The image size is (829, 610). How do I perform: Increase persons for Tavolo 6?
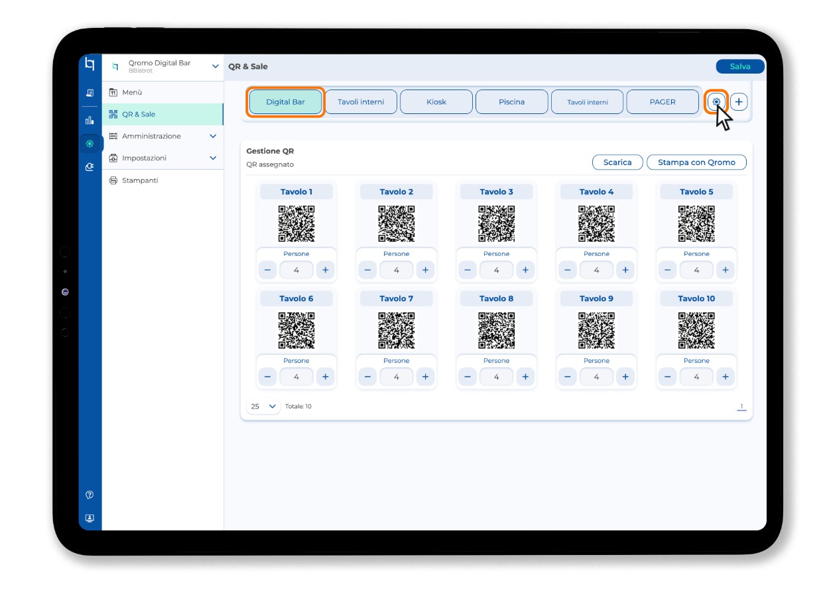325,377
